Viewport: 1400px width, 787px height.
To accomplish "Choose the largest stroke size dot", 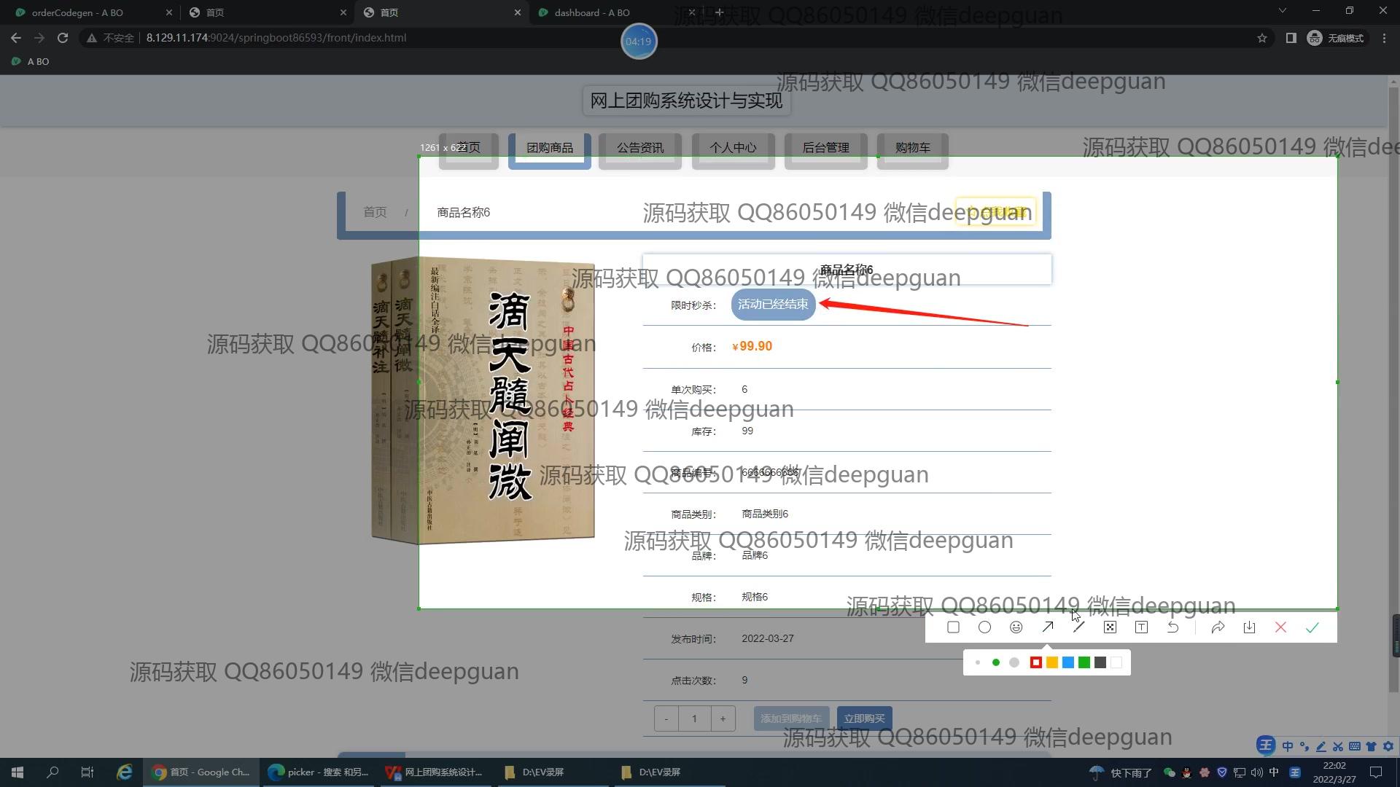I will tap(1014, 662).
